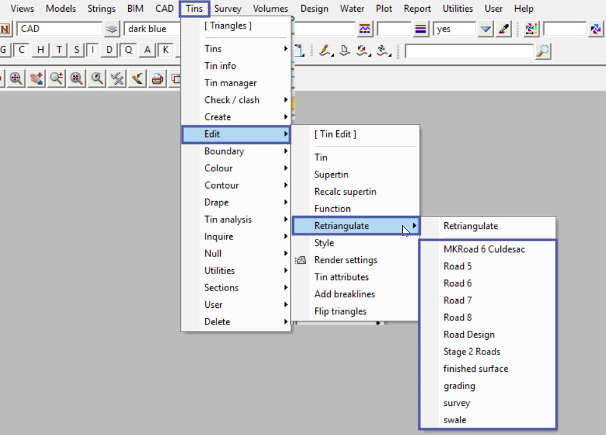Choose Flip triangles in Tin Edit menu
The width and height of the screenshot is (606, 435).
[x=340, y=312]
